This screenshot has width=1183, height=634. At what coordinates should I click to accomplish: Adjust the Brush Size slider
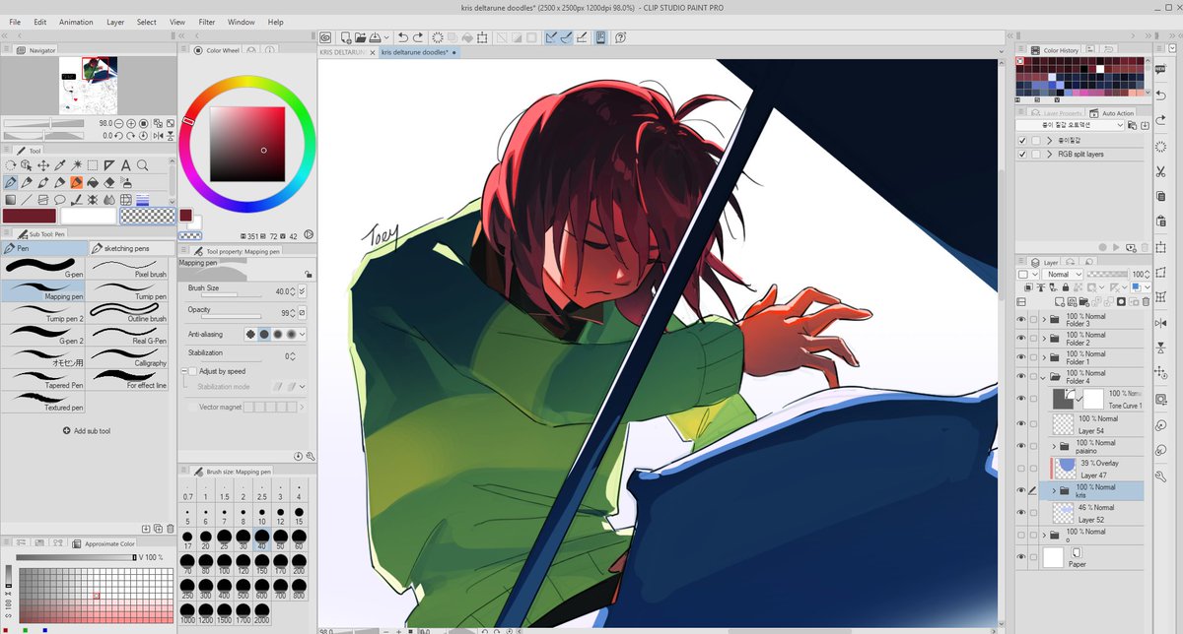click(231, 294)
